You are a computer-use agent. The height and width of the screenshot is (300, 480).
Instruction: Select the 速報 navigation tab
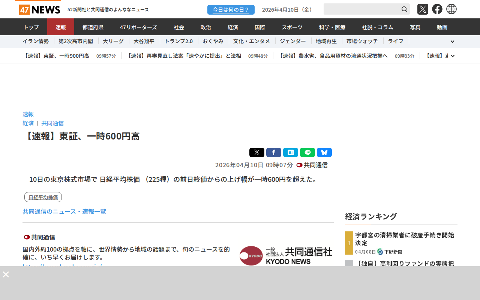(x=61, y=27)
